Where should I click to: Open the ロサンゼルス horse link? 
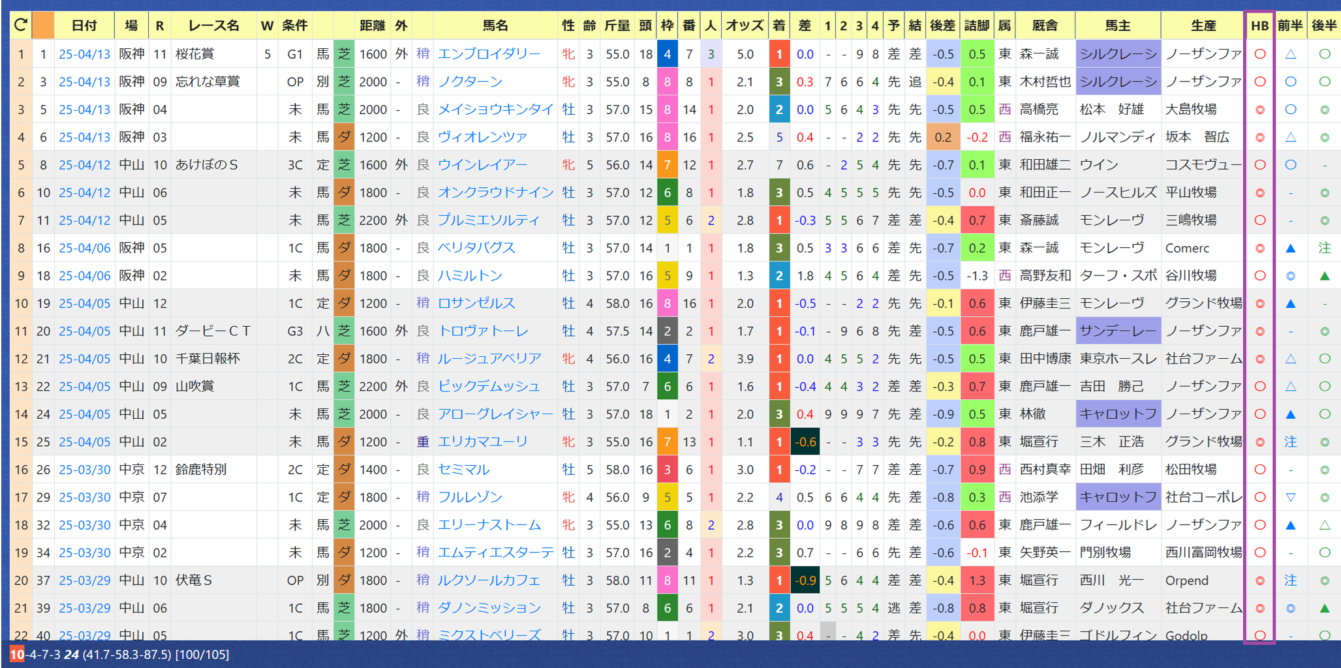476,303
